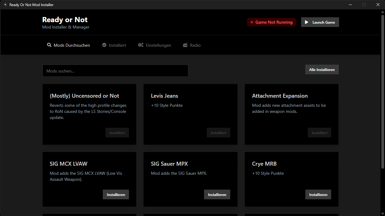The height and width of the screenshot is (216, 385).
Task: Click the radio icon in navigation
Action: click(185, 45)
